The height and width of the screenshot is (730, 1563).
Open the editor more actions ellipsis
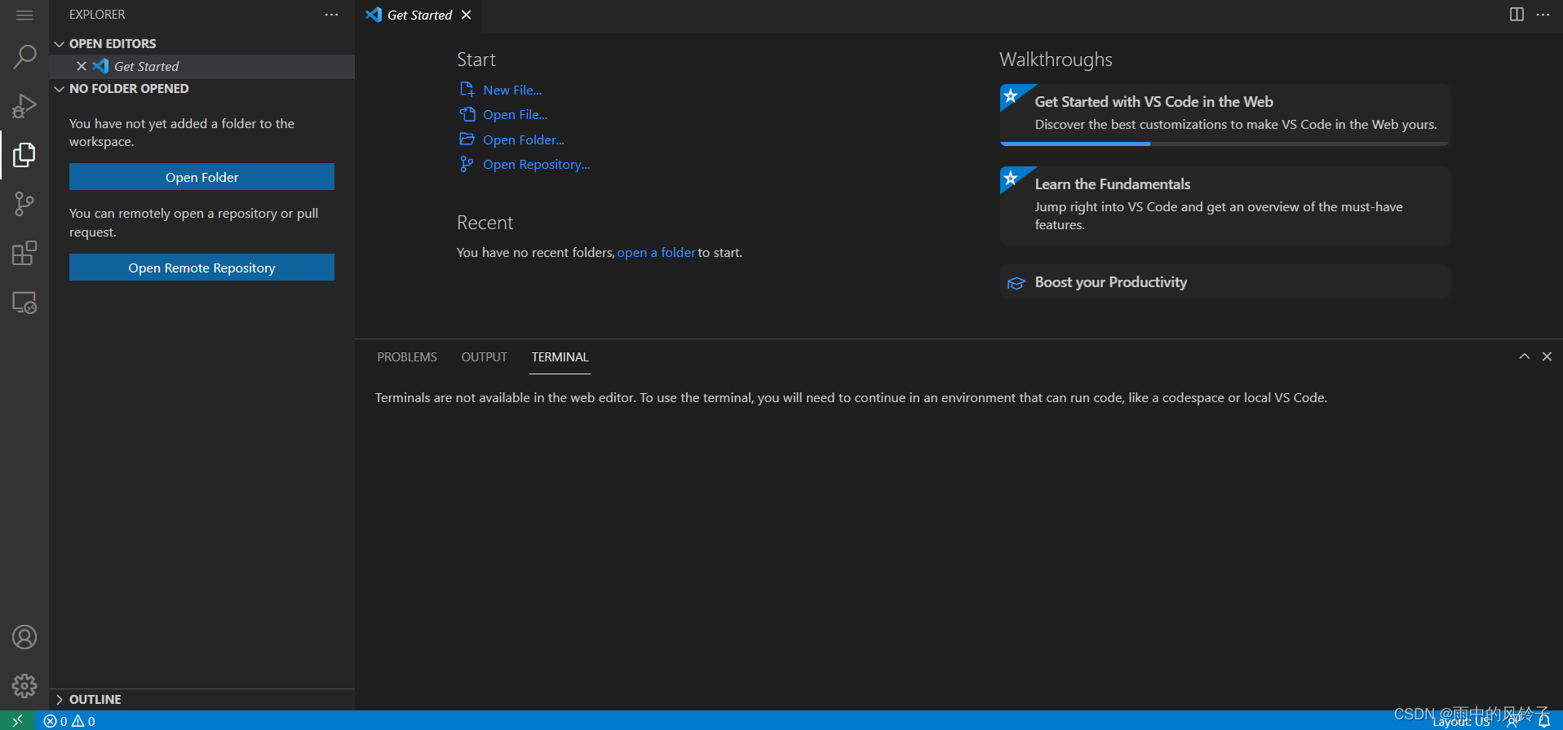(1543, 15)
